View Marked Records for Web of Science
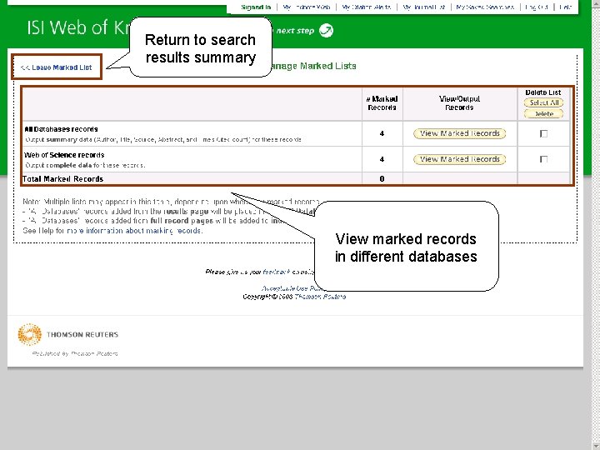The height and width of the screenshot is (450, 600). coord(459,159)
